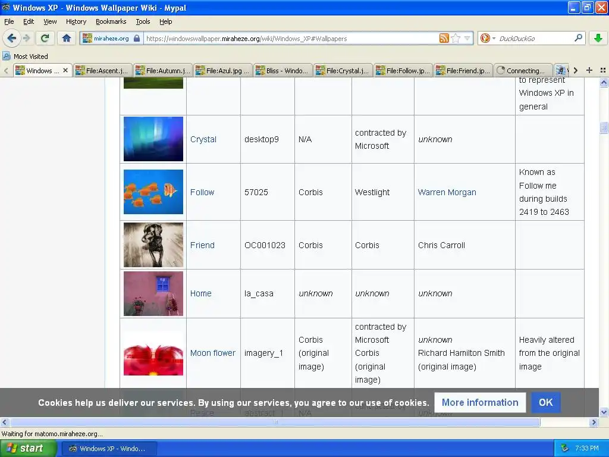Select the Chris Carroll cell text
This screenshot has height=457, width=609.
(x=441, y=245)
